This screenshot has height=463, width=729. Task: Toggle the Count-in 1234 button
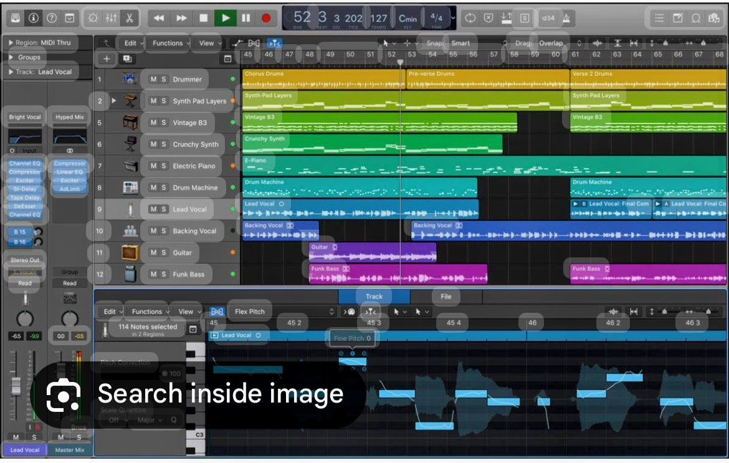[x=548, y=18]
